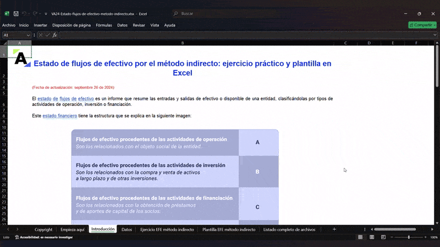The image size is (440, 247).
Task: Add a new sheet with the plus icon
Action: [334, 229]
